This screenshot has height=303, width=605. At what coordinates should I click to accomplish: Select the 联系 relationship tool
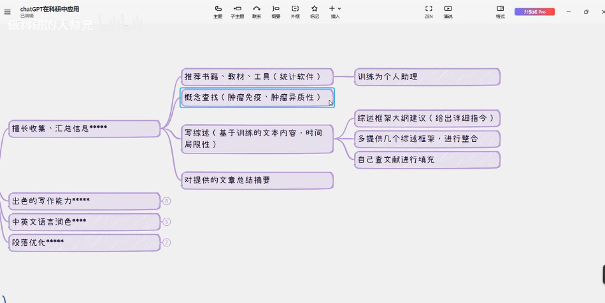click(257, 11)
